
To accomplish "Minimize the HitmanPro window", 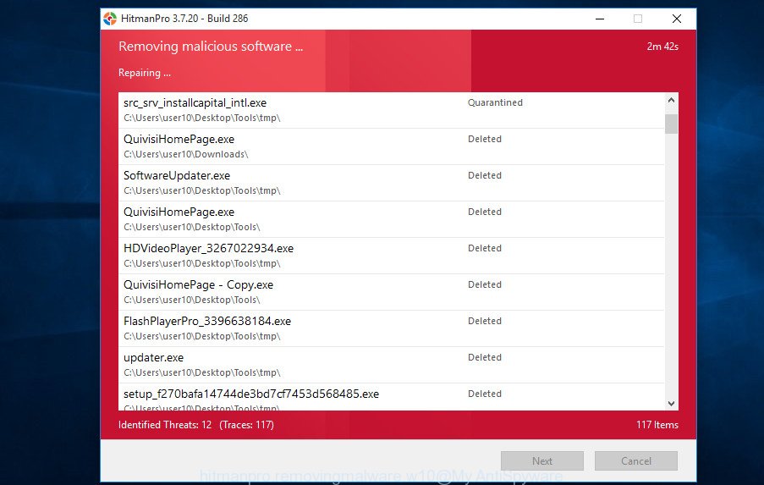I will [x=600, y=19].
